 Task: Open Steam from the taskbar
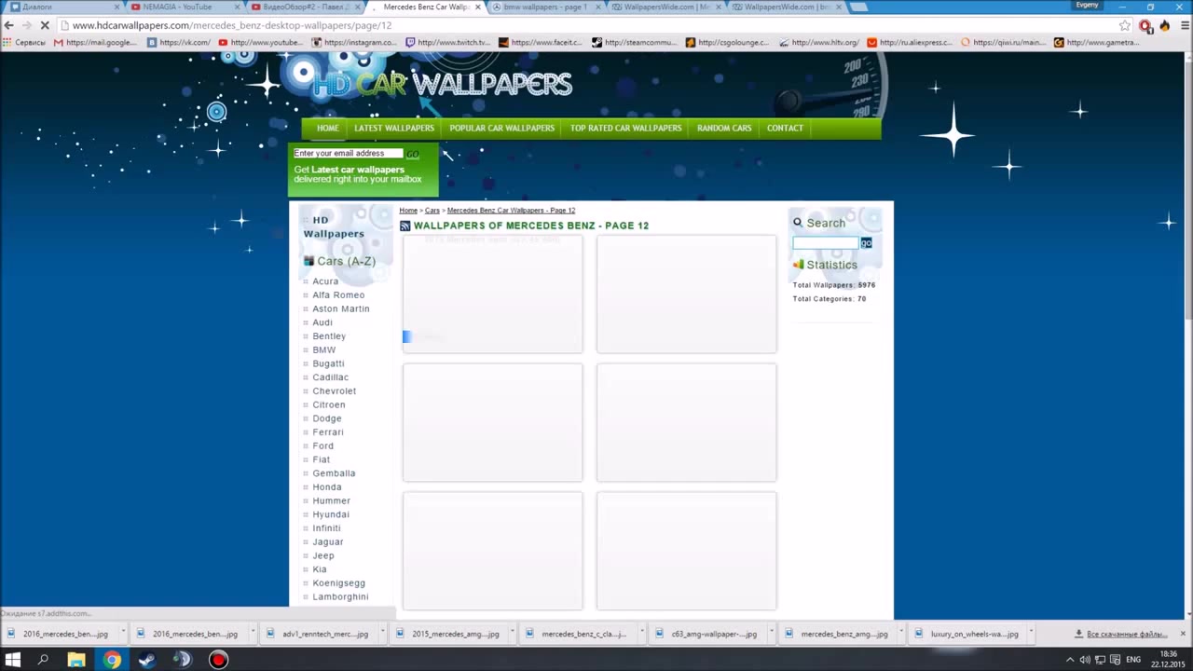(147, 660)
